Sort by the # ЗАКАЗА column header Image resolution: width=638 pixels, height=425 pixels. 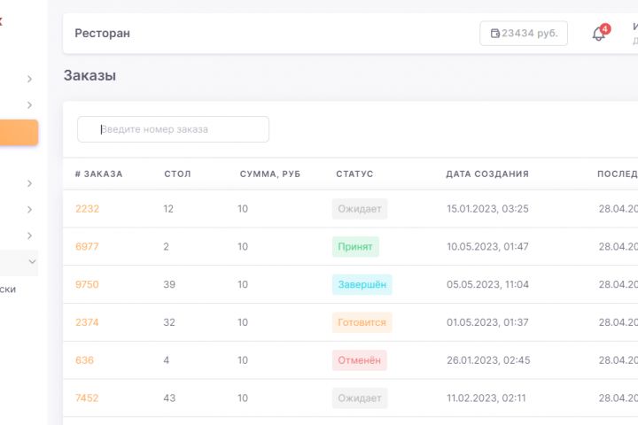click(98, 174)
